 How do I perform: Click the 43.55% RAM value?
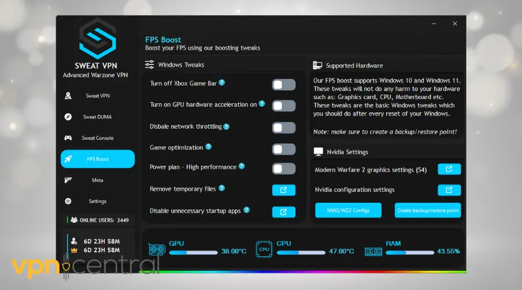coord(448,251)
